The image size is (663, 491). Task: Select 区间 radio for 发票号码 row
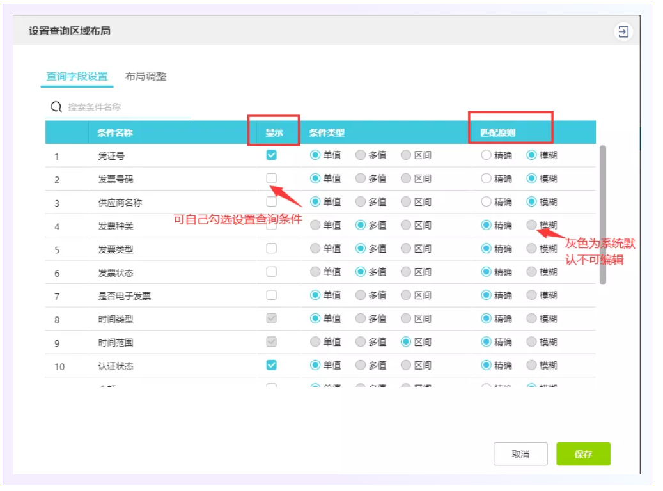pyautogui.click(x=406, y=178)
